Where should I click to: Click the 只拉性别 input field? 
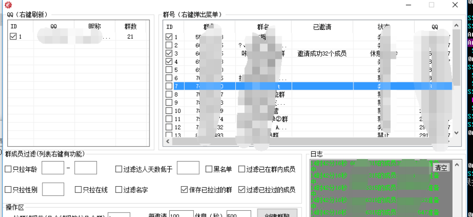click(53, 189)
